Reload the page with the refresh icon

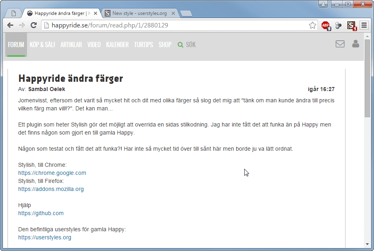coord(34,25)
